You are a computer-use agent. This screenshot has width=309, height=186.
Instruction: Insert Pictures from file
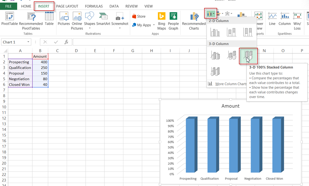point(64,19)
